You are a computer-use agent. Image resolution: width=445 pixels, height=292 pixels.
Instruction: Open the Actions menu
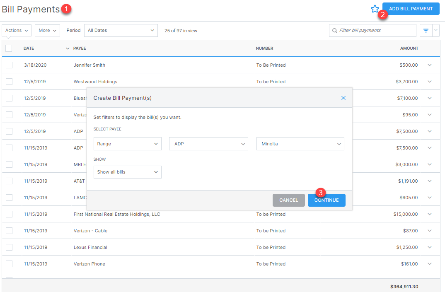(17, 30)
